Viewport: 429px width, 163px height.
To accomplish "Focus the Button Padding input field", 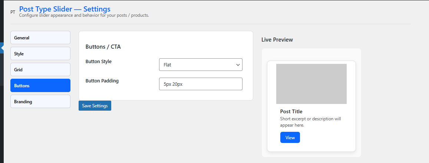I will point(200,84).
